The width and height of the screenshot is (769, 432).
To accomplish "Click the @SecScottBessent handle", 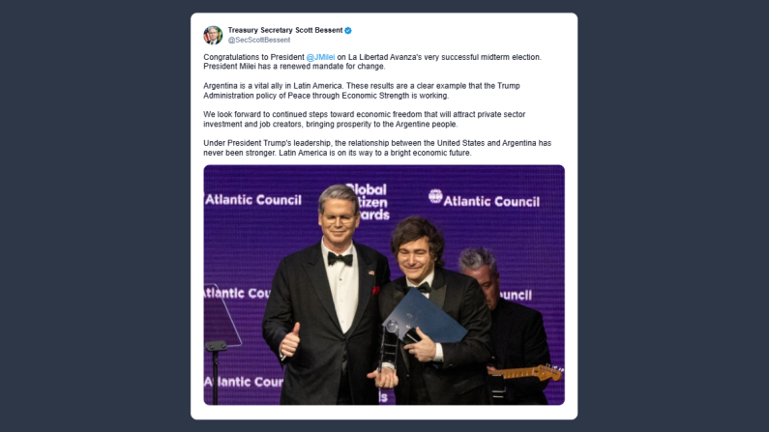I will tap(258, 40).
